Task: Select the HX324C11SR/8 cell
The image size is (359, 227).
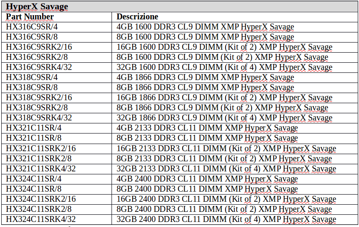Action: click(x=34, y=189)
